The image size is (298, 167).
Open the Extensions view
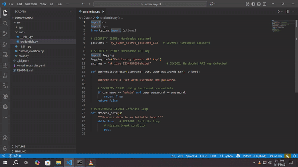tap(5, 65)
